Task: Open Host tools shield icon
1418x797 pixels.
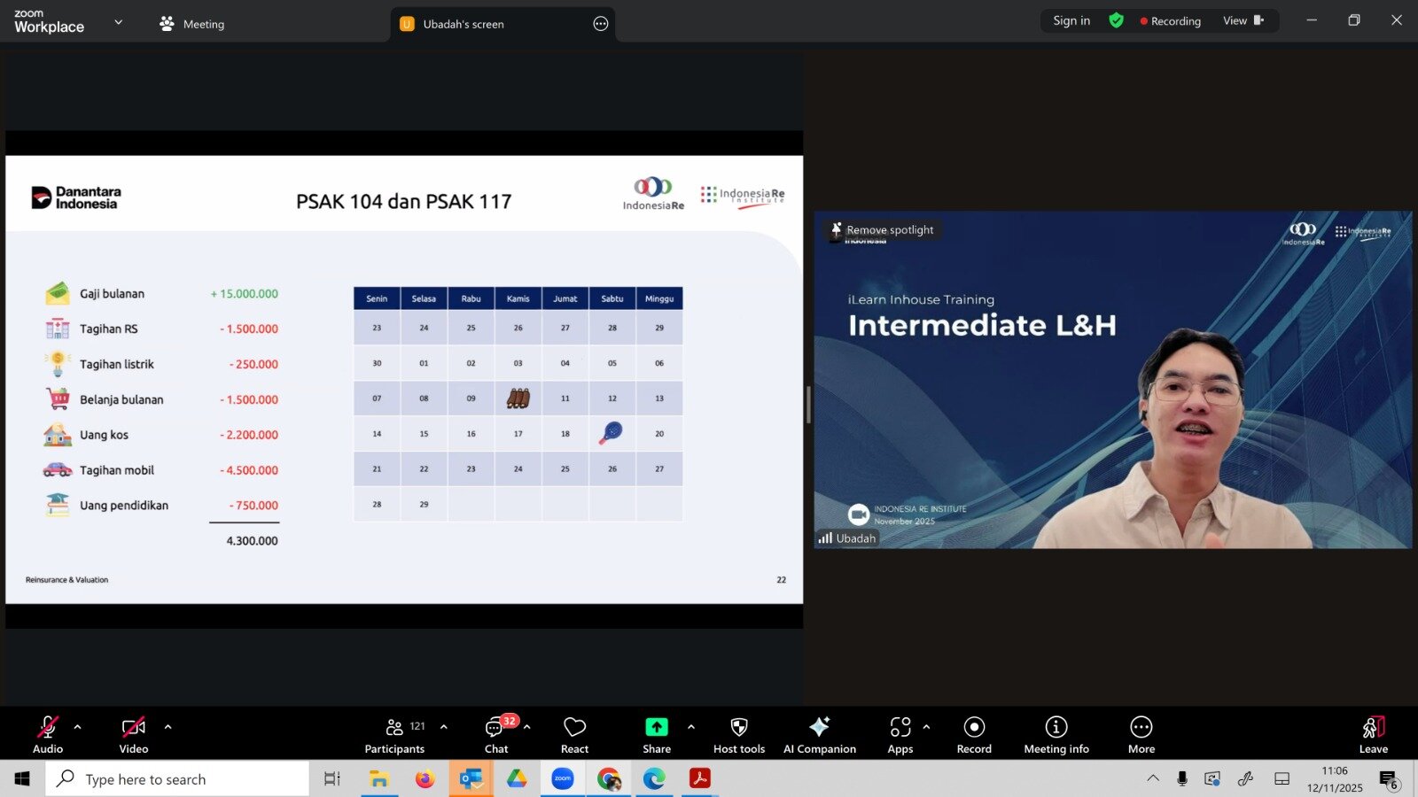Action: tap(738, 727)
